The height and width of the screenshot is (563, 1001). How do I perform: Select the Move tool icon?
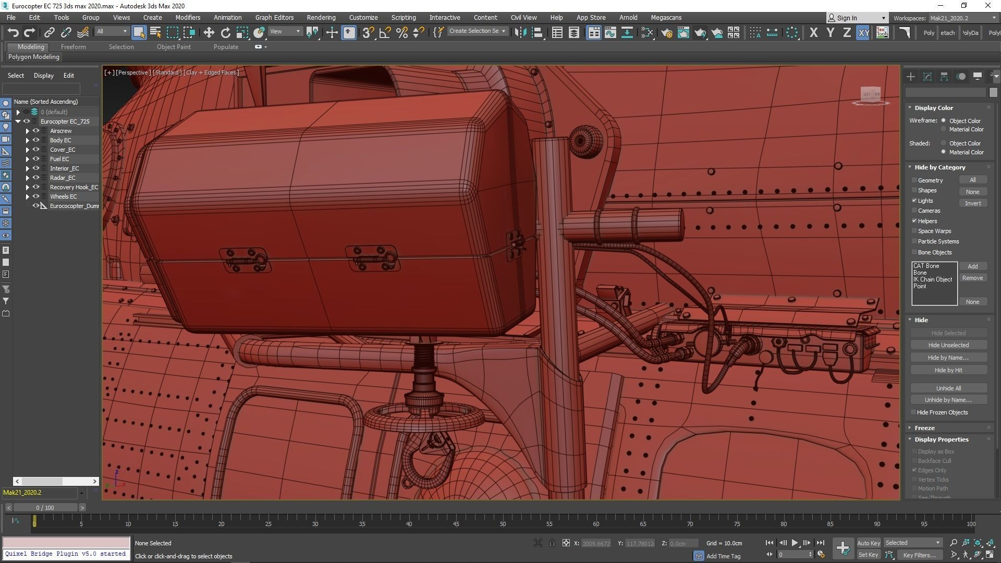[x=209, y=32]
